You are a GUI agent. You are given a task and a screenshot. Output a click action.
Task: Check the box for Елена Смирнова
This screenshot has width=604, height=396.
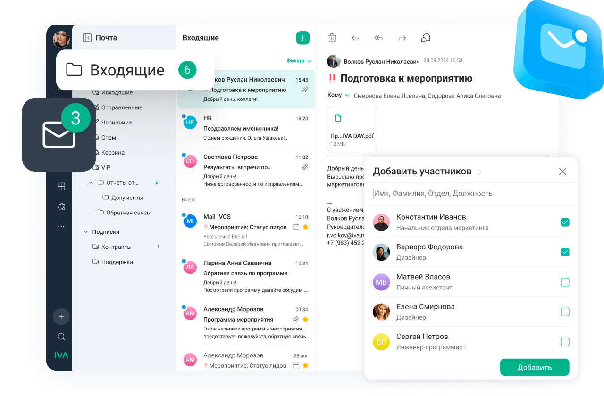pyautogui.click(x=565, y=312)
